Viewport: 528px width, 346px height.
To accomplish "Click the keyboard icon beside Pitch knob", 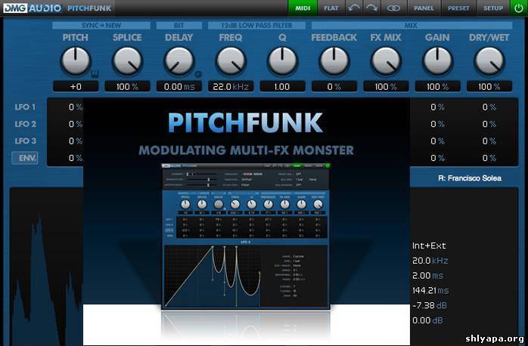I will [x=95, y=74].
